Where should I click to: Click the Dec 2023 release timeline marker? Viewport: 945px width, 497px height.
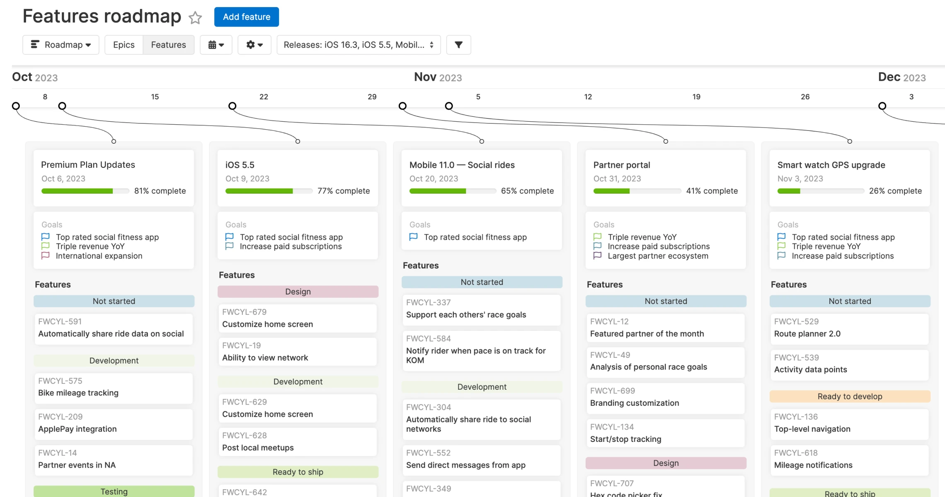(x=882, y=106)
